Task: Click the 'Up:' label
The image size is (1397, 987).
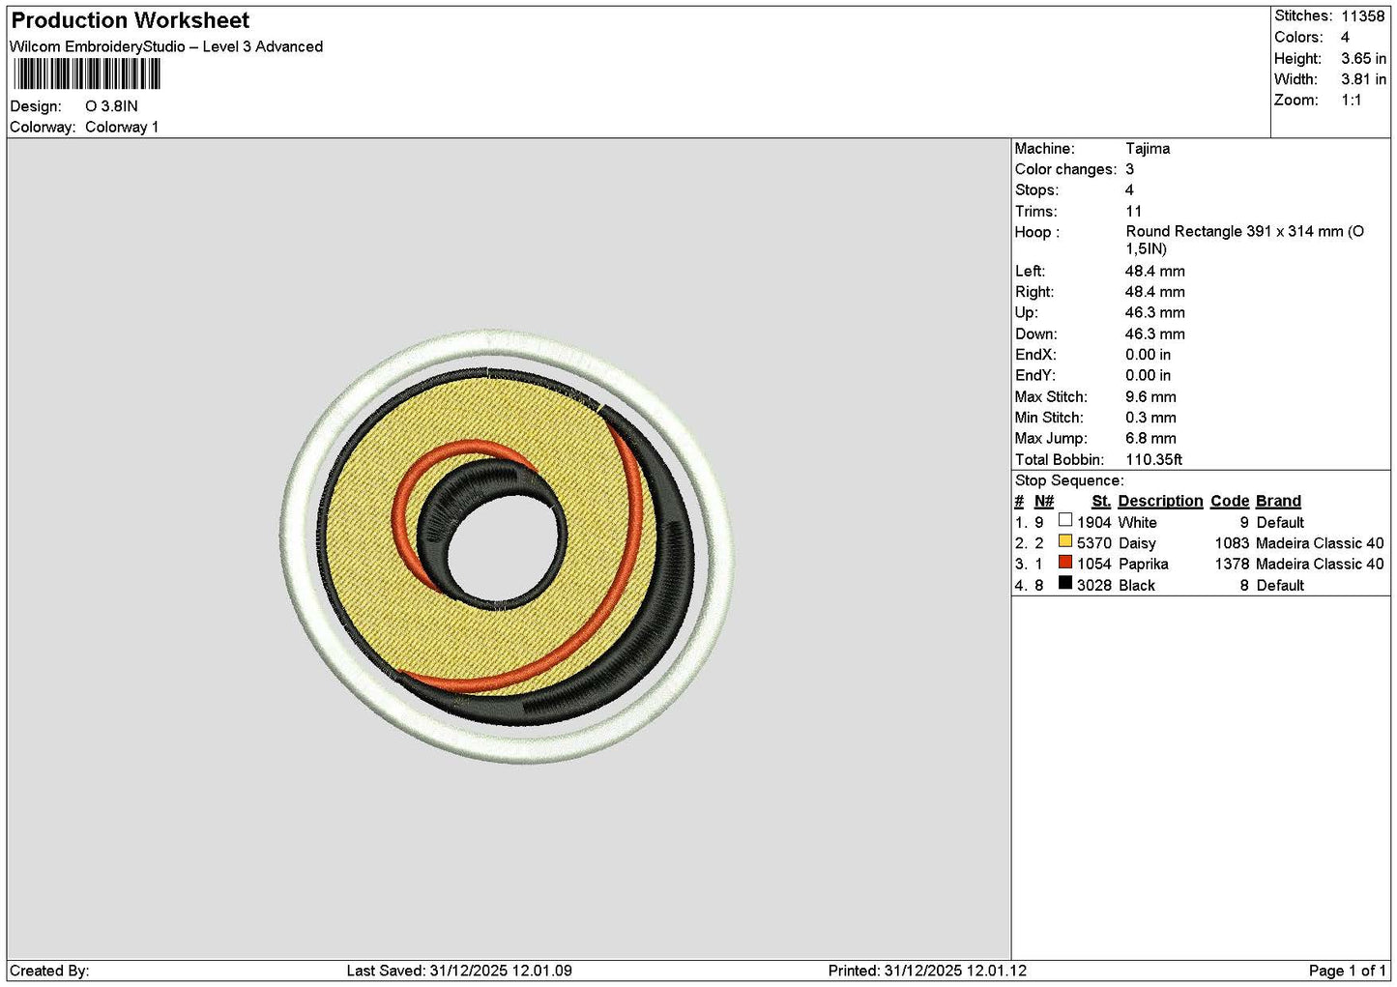Action: [1027, 313]
